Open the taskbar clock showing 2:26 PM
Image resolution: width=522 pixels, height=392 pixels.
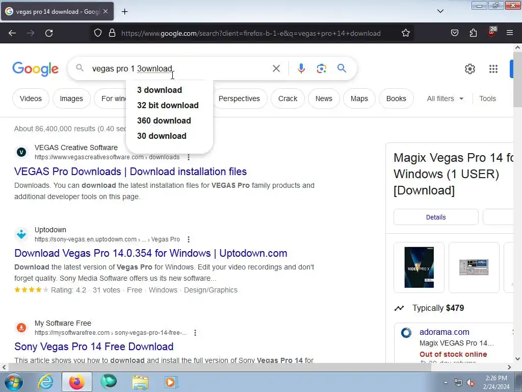[496, 382]
